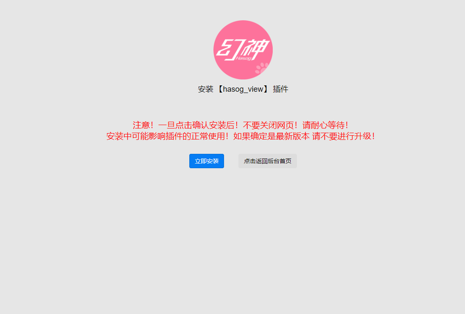Click the 如果确定是最新版本 phrase
Screen dimensions: 465x314
(x=271, y=136)
